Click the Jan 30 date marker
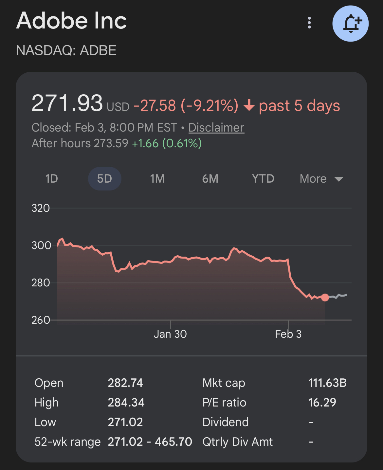The image size is (383, 470). (170, 334)
